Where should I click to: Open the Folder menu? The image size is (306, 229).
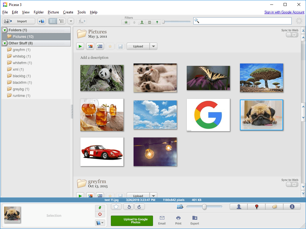tap(39, 12)
